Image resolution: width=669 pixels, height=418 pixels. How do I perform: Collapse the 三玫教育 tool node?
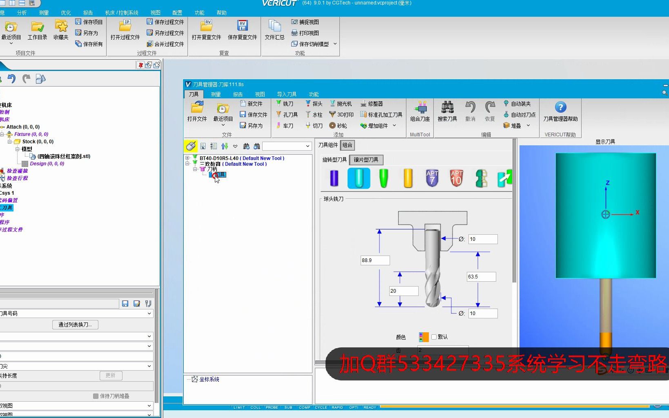pyautogui.click(x=187, y=164)
